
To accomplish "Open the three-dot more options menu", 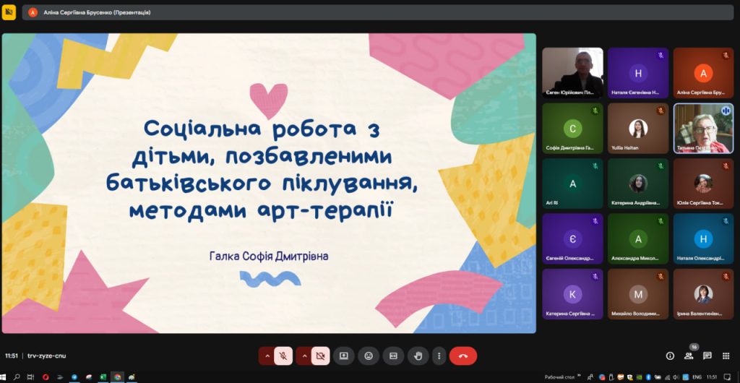I will pos(439,356).
